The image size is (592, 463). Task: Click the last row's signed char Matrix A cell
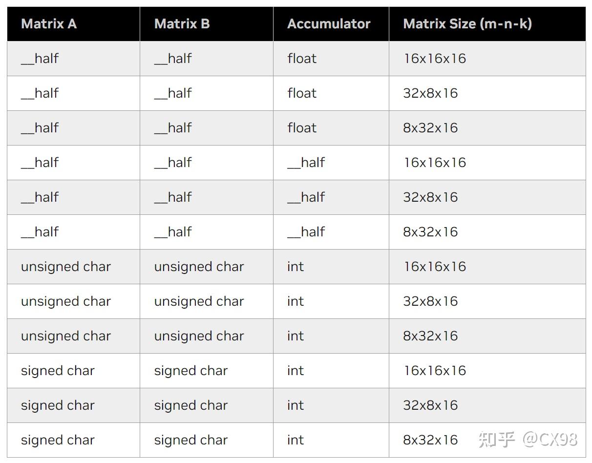coord(58,440)
